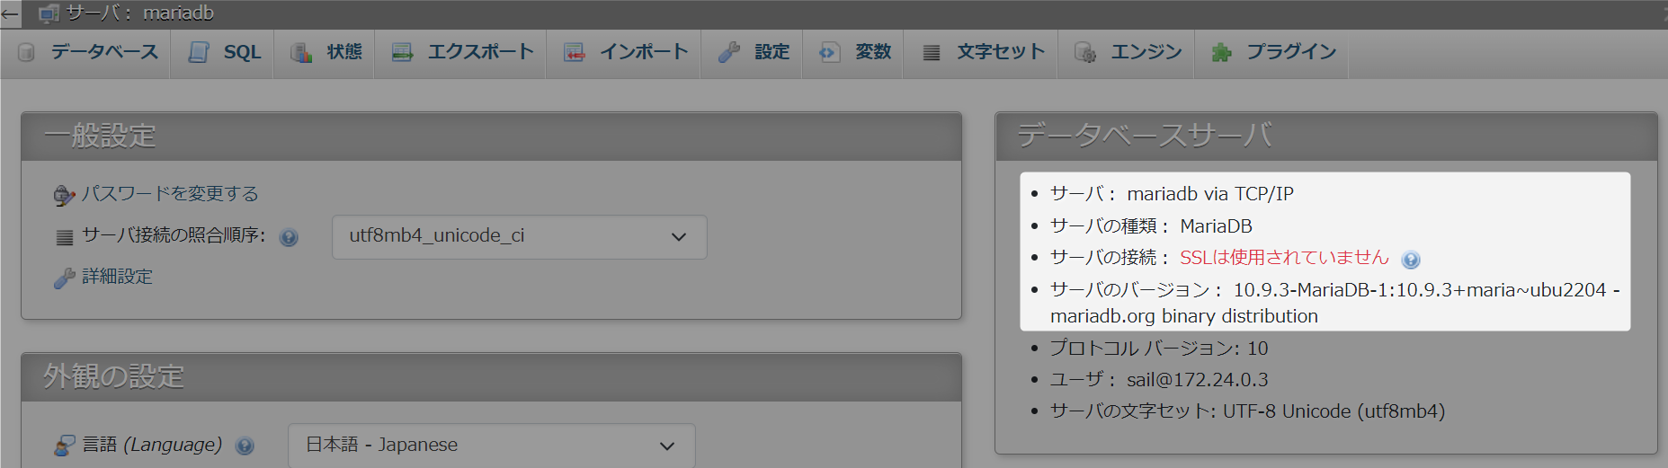This screenshot has height=468, width=1668.
Task: Click the list icon beside サーバ接続の照合順序
Action: coord(65,237)
